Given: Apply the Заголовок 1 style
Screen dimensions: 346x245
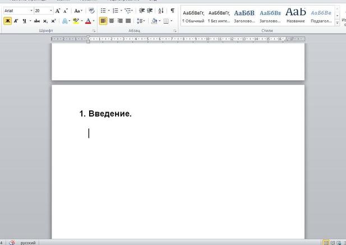Looking at the screenshot, I should click(x=244, y=16).
